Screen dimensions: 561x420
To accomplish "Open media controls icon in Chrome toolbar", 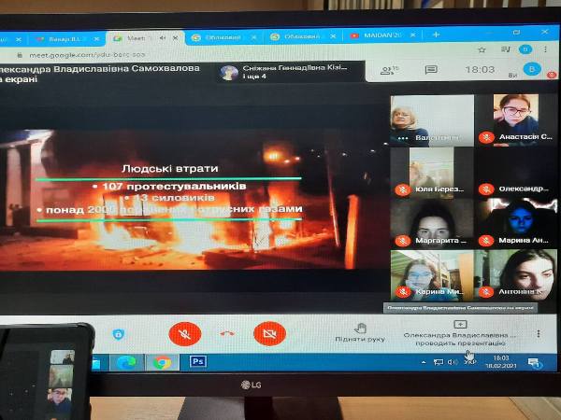I will point(506,49).
